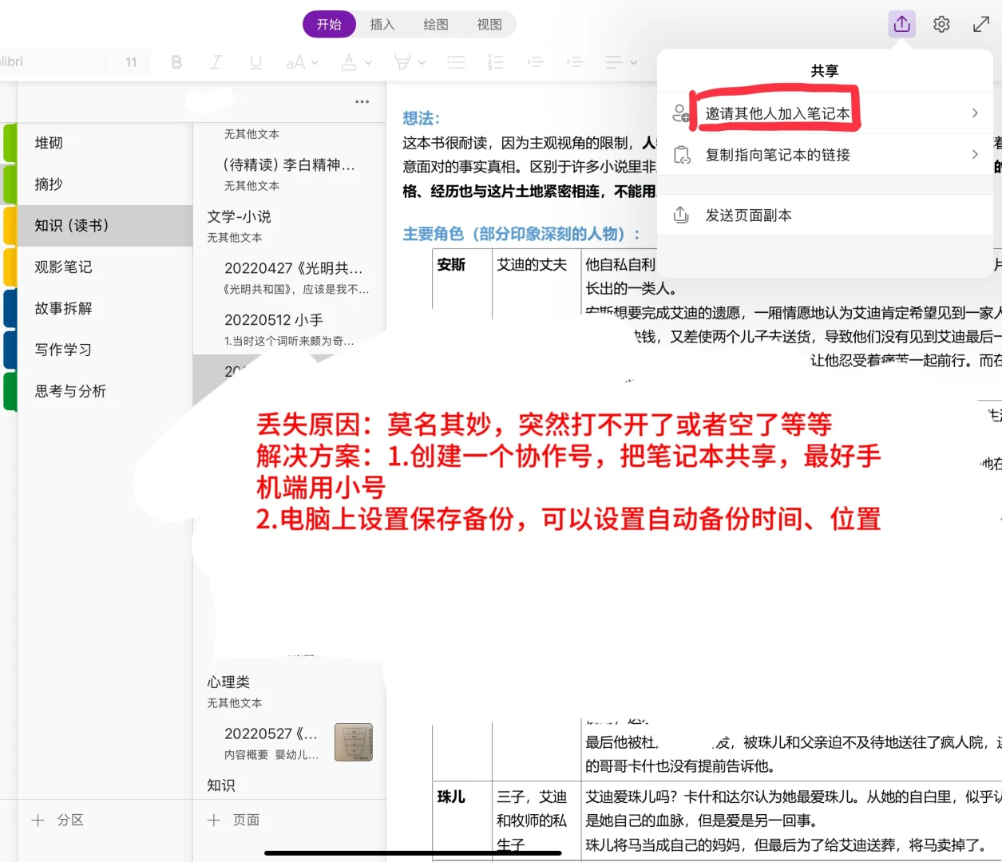1002x862 pixels.
Task: Decrease the paragraph indent
Action: click(x=536, y=61)
